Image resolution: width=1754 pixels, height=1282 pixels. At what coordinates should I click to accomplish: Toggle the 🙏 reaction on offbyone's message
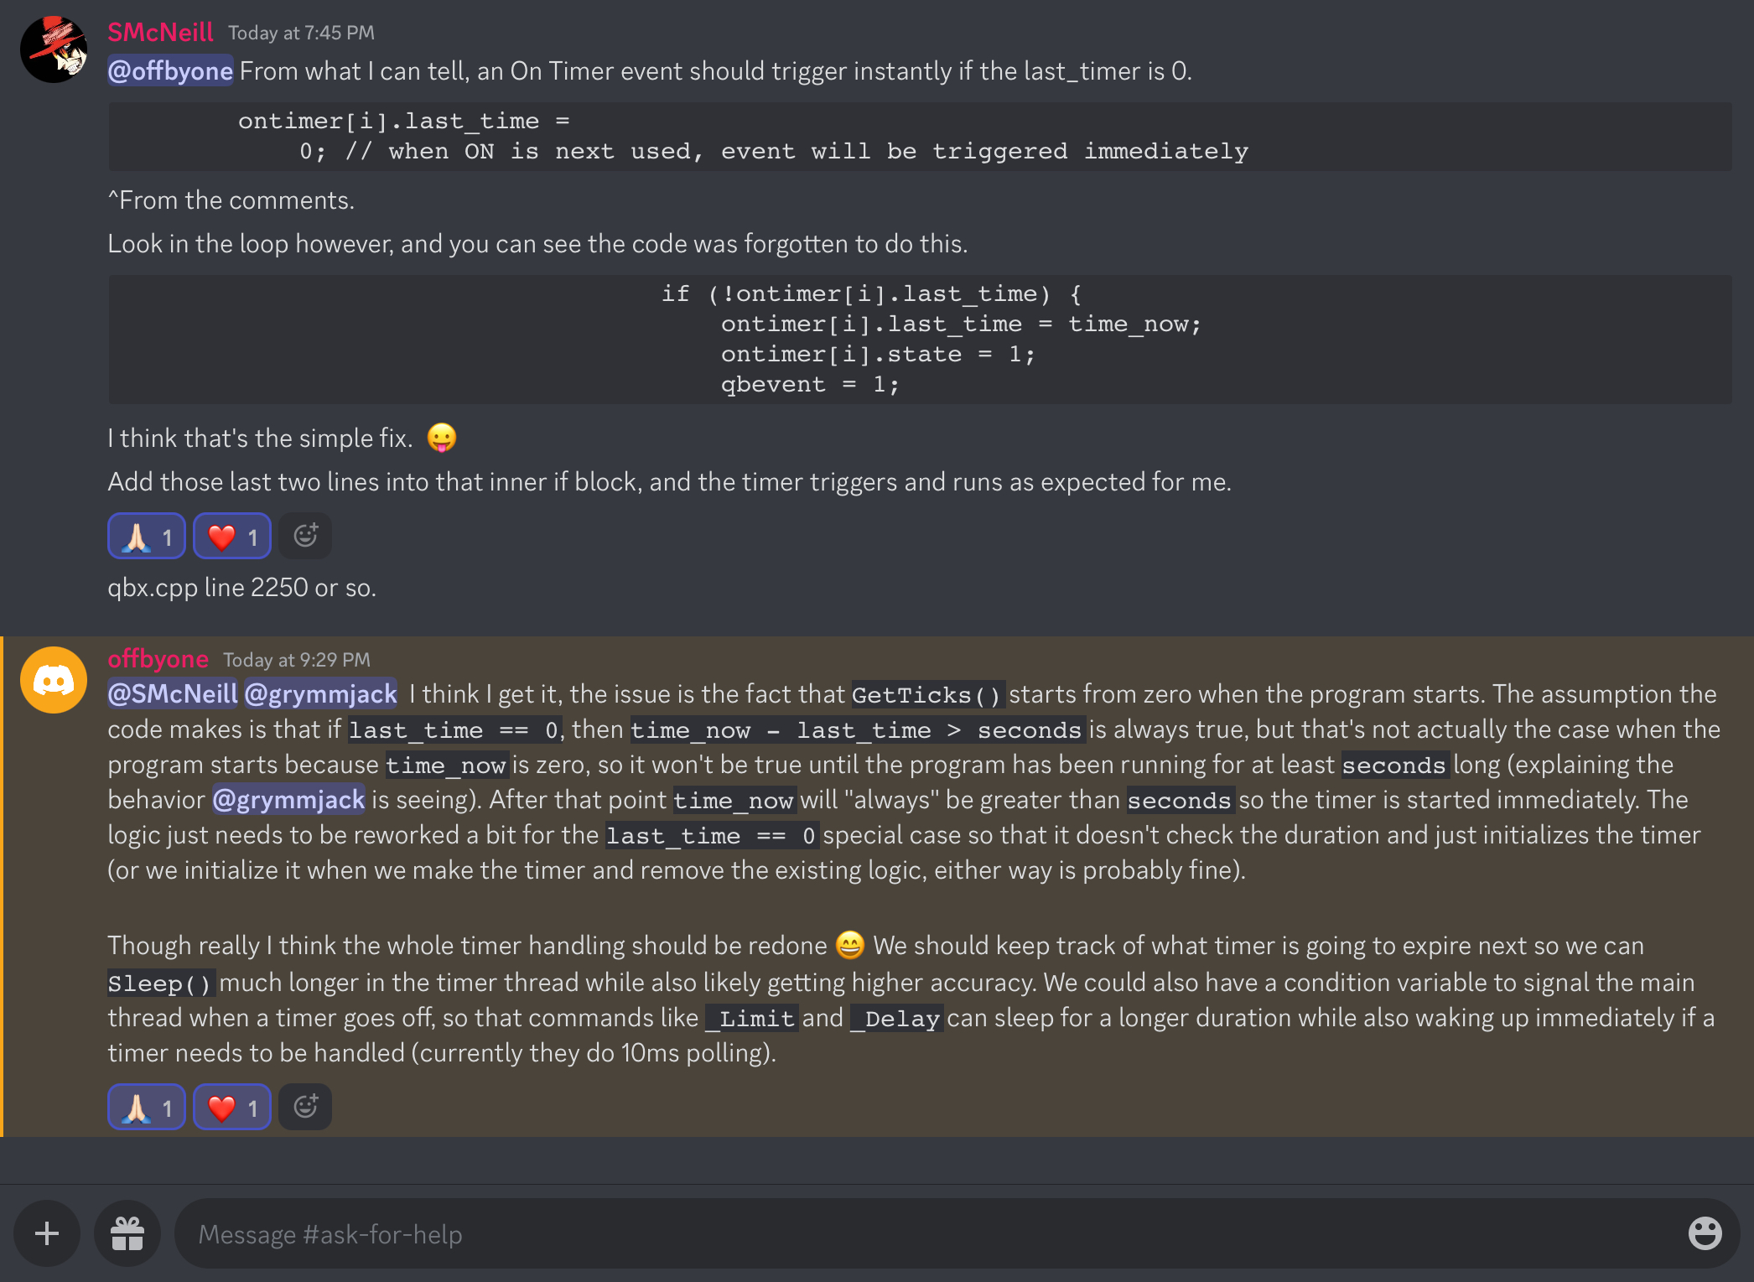(x=146, y=1106)
